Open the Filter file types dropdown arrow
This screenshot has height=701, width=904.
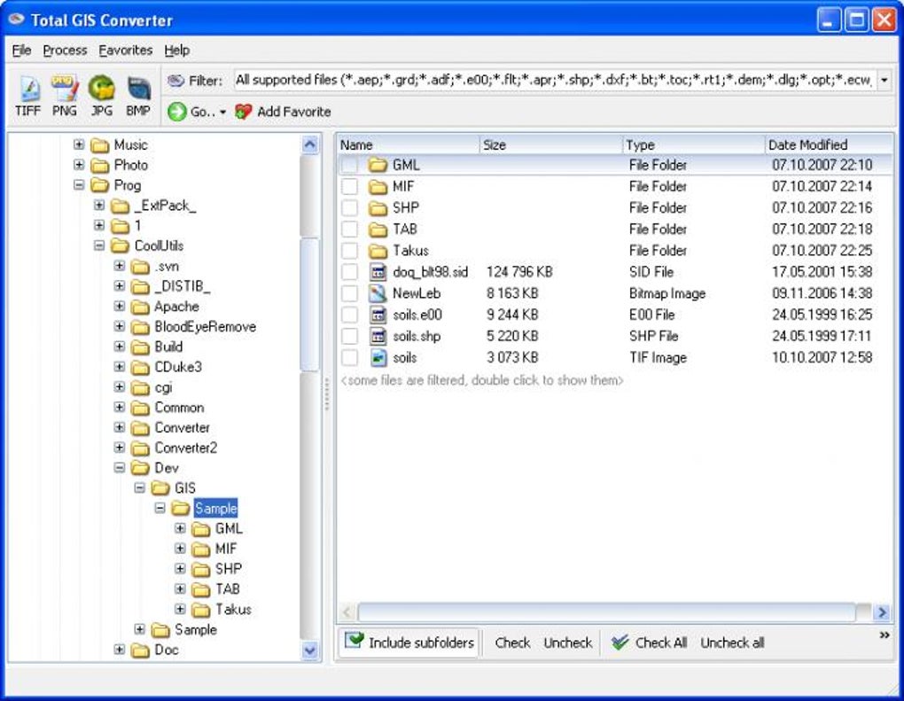tap(884, 80)
